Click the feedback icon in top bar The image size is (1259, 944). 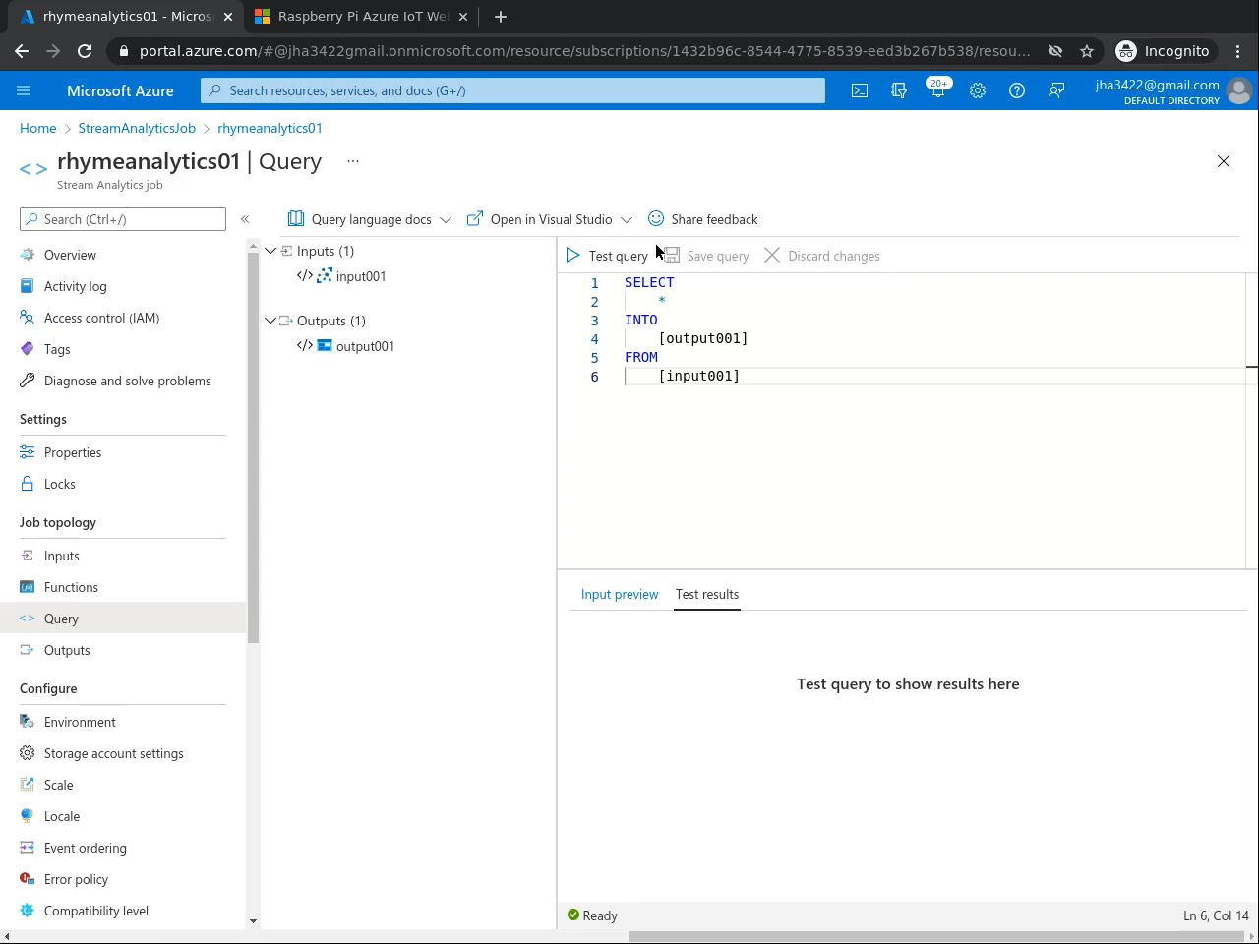click(x=1055, y=90)
